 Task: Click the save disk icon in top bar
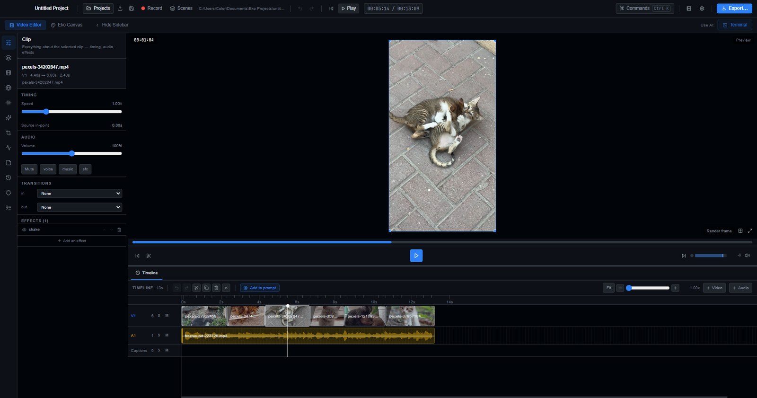coord(132,9)
